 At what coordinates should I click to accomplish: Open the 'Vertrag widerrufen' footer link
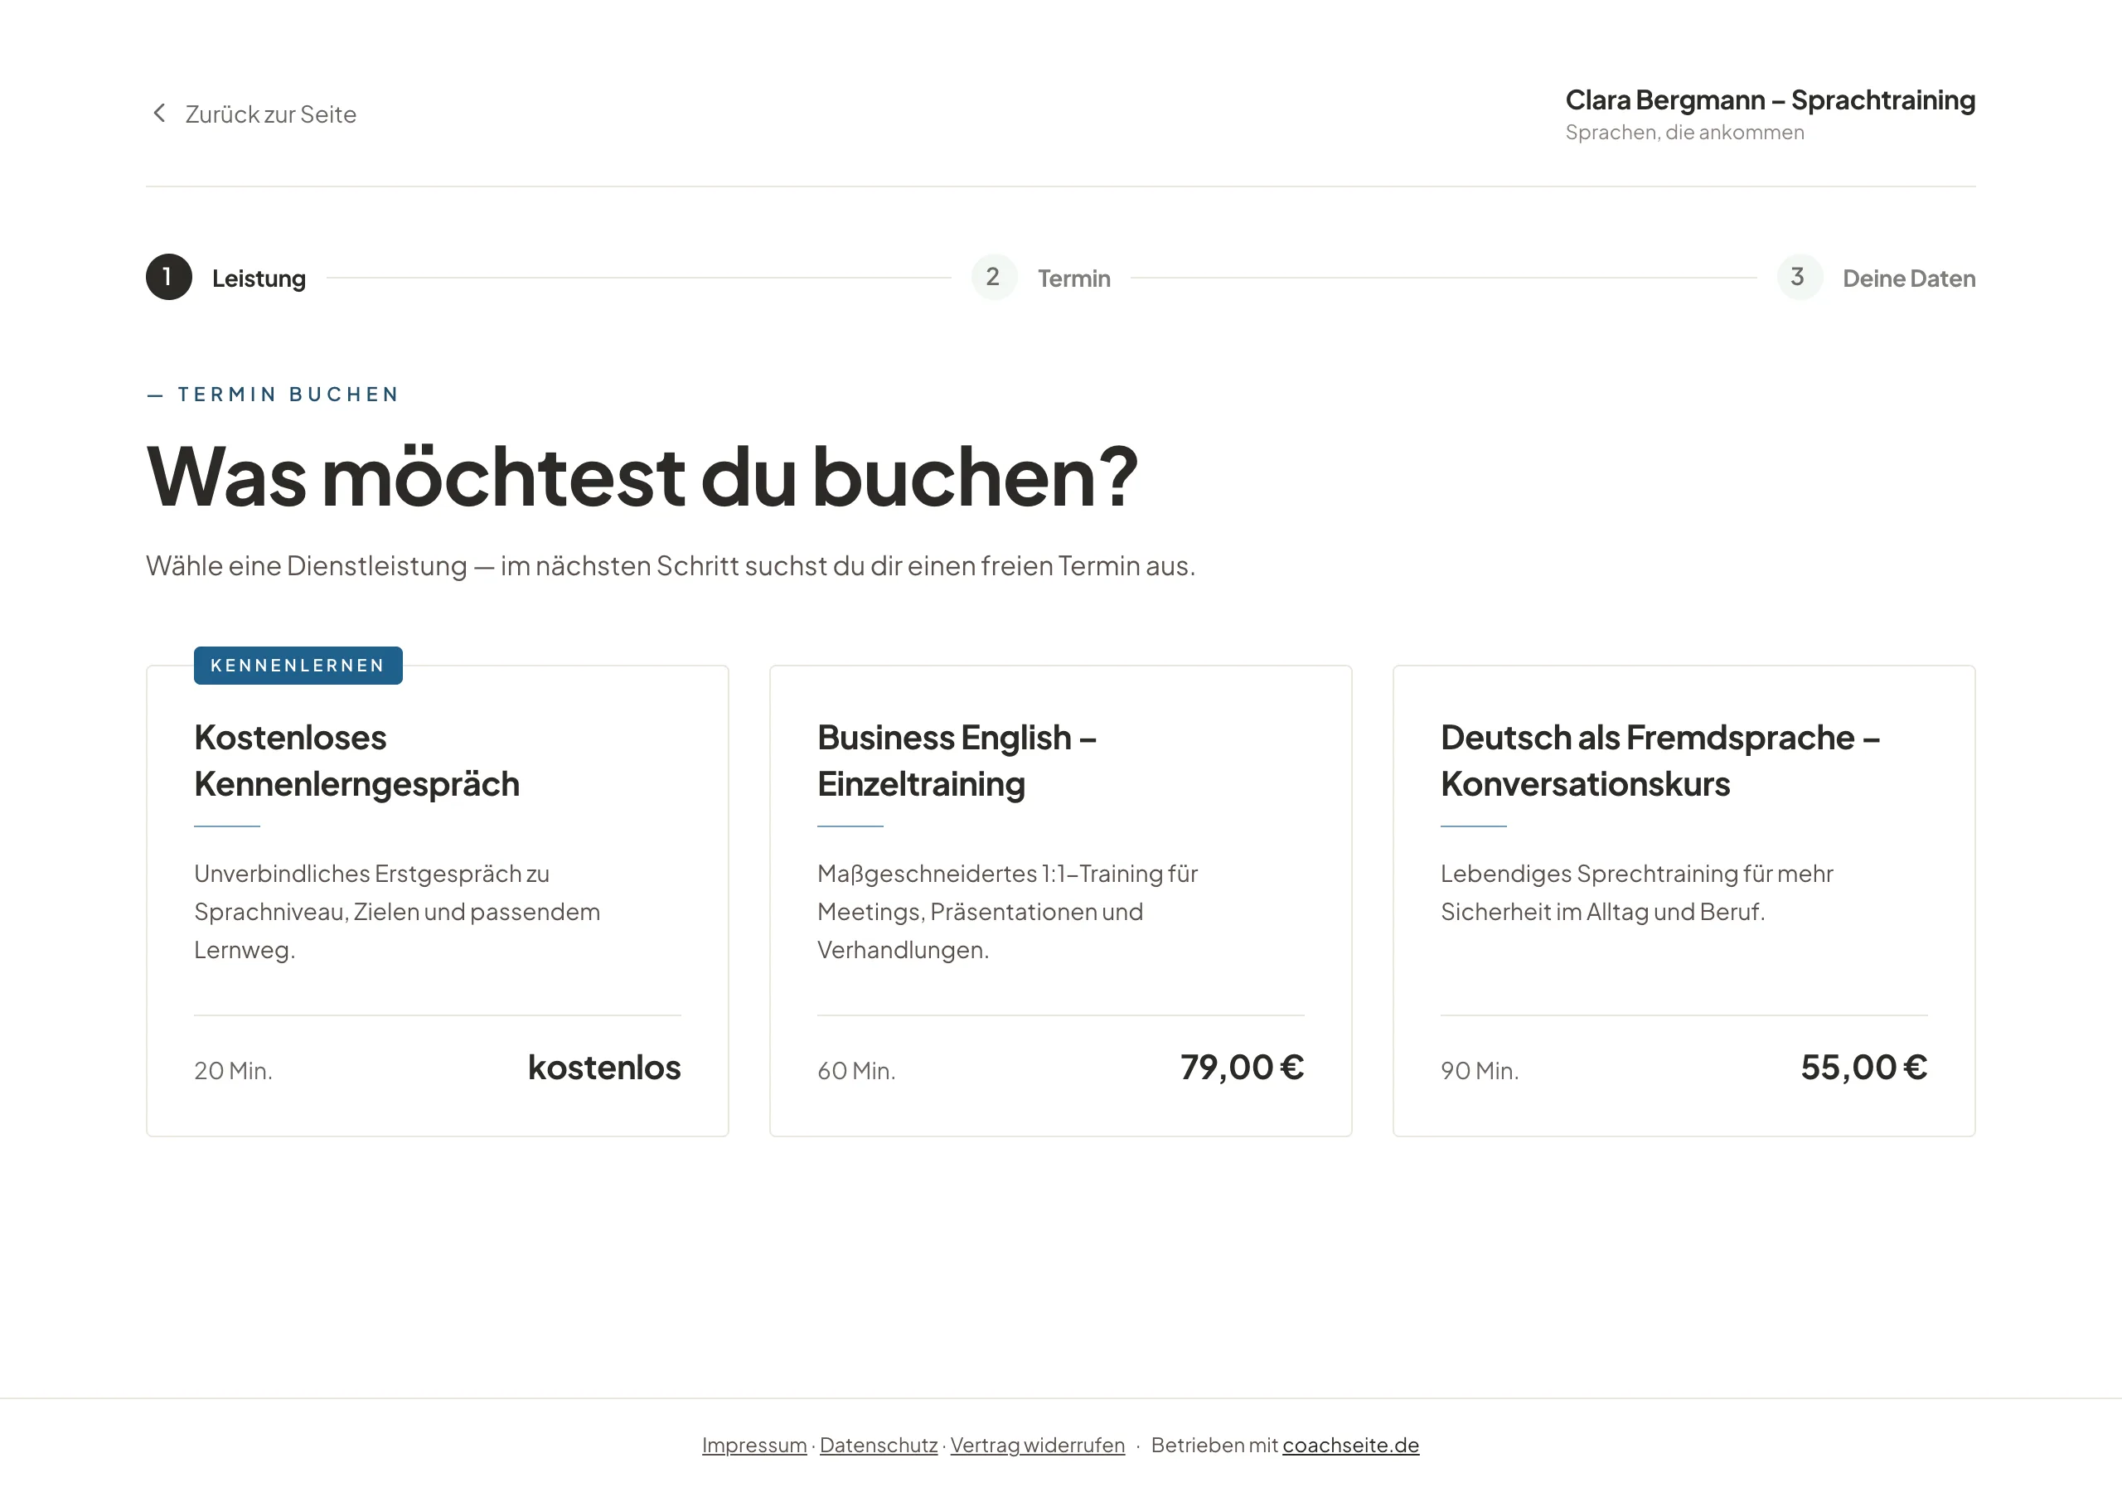(x=1037, y=1445)
